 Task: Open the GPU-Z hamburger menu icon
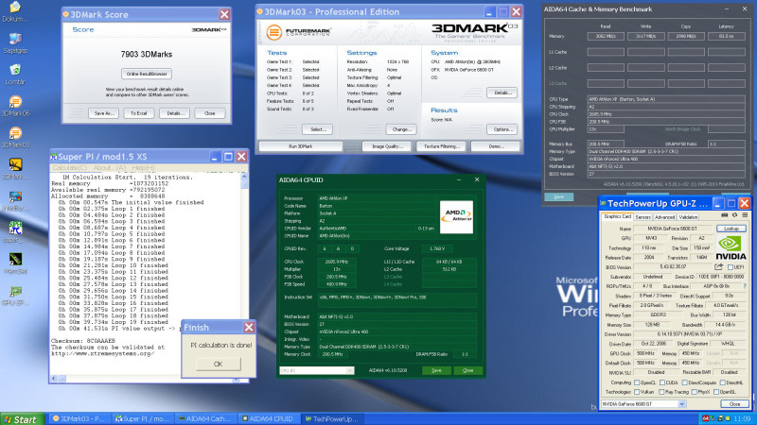pyautogui.click(x=745, y=215)
